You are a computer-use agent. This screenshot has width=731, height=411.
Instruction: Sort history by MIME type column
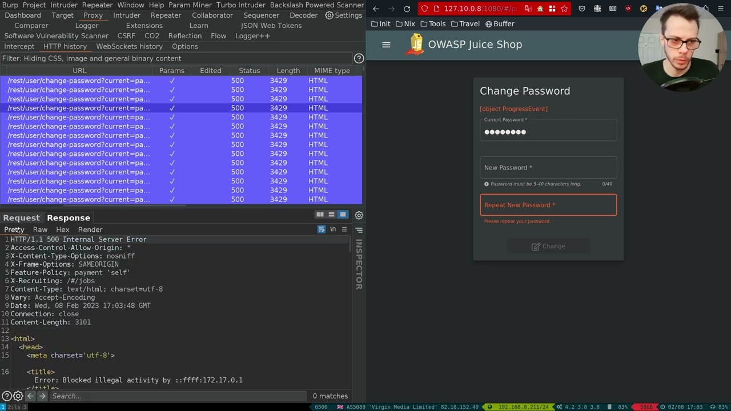tap(332, 71)
